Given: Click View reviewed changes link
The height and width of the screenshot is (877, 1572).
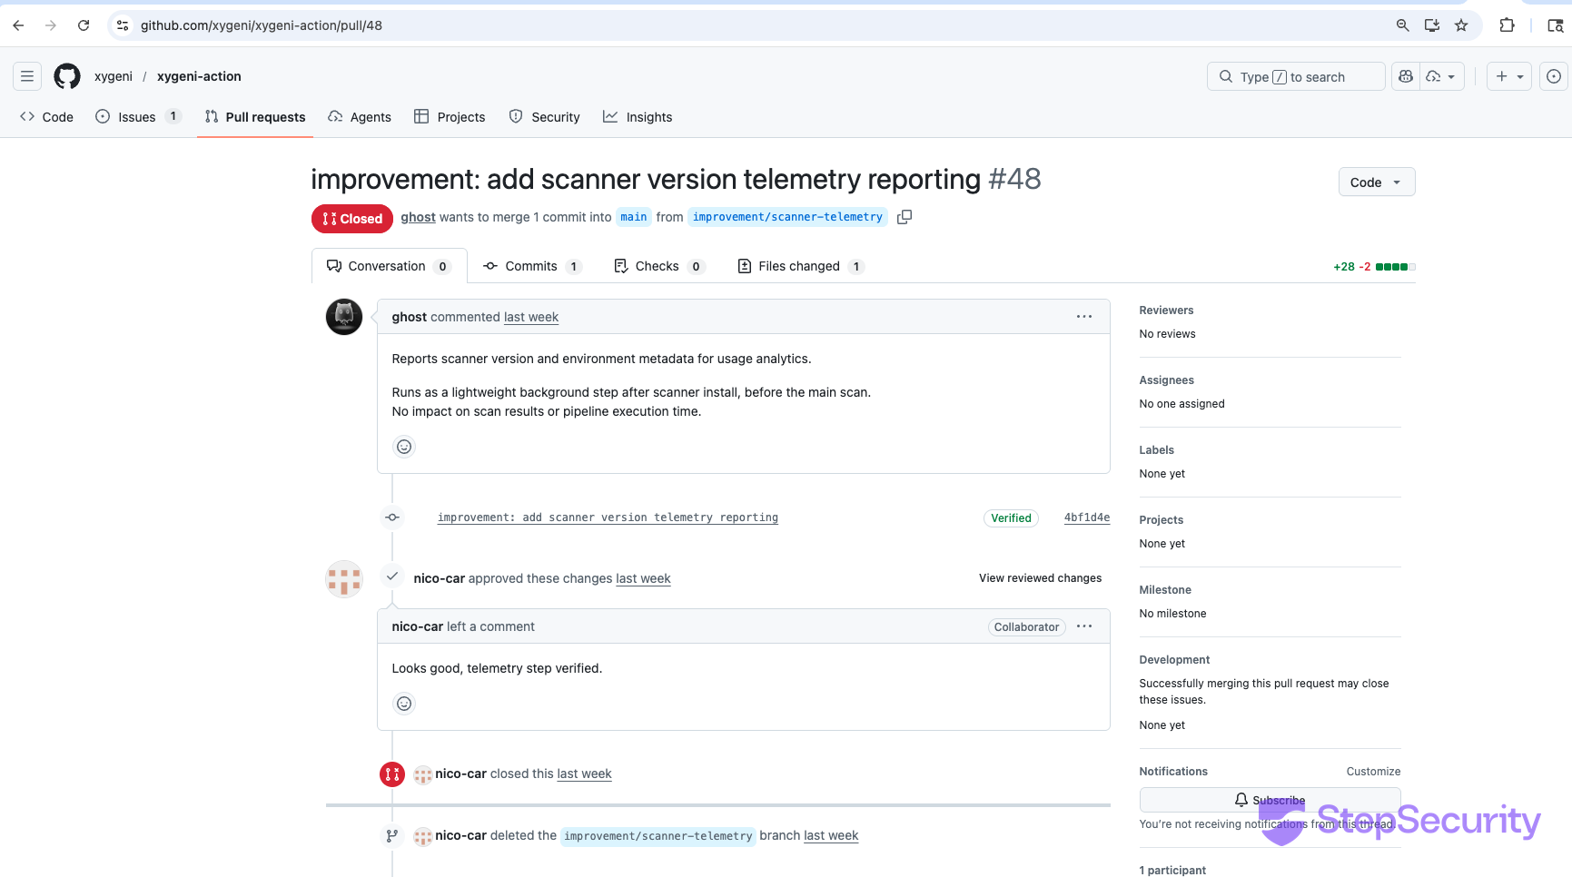Looking at the screenshot, I should [x=1040, y=578].
